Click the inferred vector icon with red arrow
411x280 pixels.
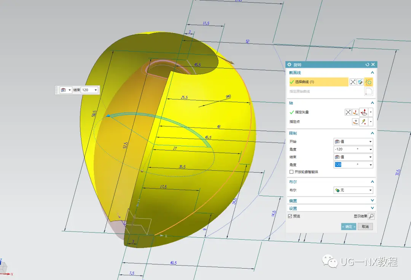click(363, 112)
